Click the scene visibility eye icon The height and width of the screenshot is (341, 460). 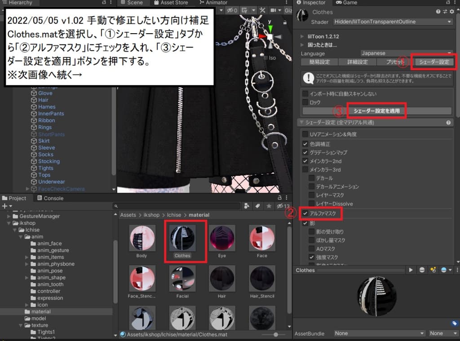tap(231, 10)
